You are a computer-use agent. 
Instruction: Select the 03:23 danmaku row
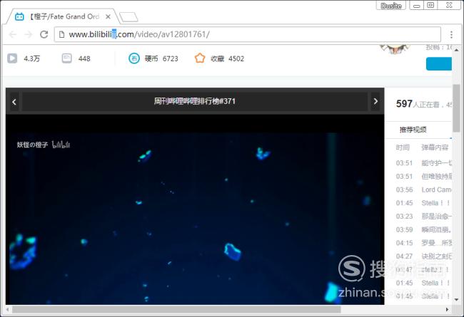click(x=424, y=216)
